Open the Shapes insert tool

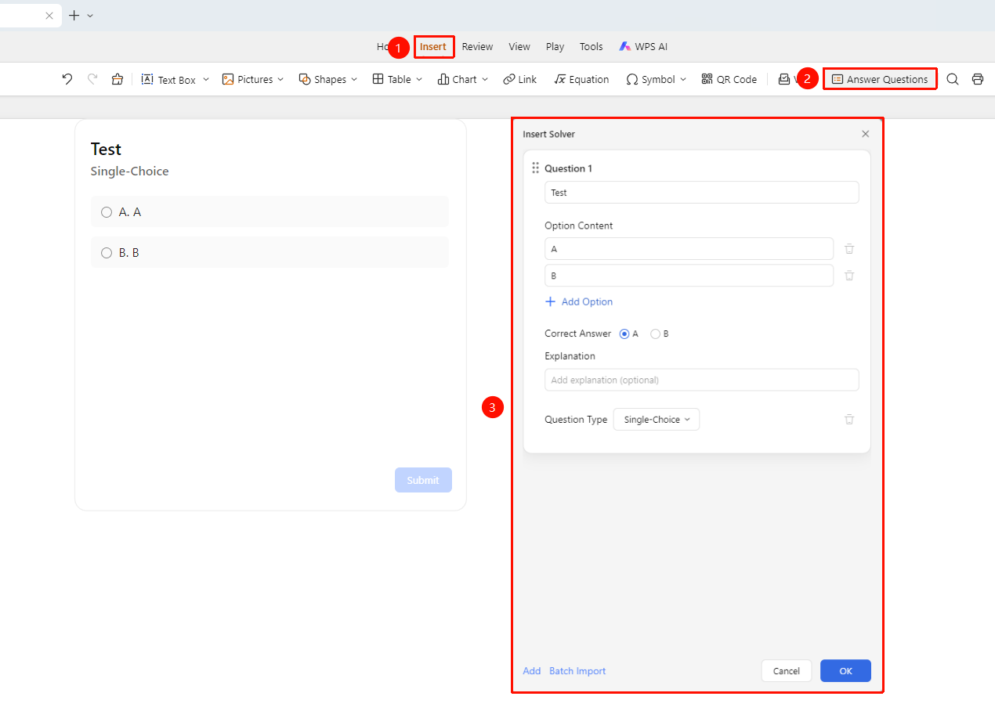click(x=328, y=79)
